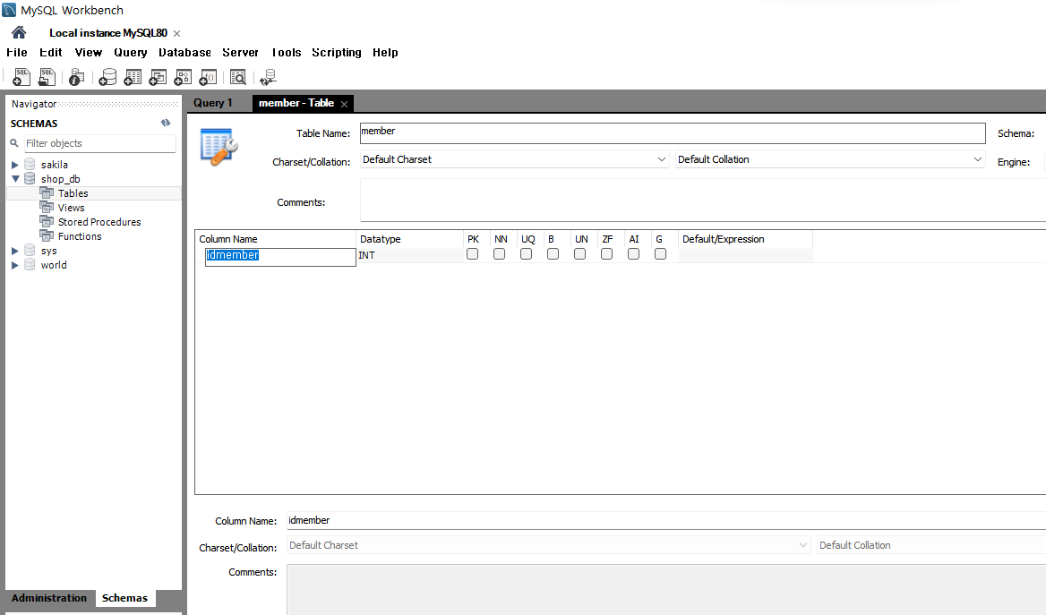
Task: Collapse the shop_db schema
Action: point(14,179)
